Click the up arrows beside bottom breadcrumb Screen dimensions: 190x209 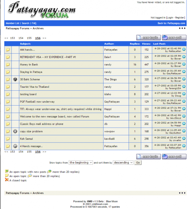(182, 193)
